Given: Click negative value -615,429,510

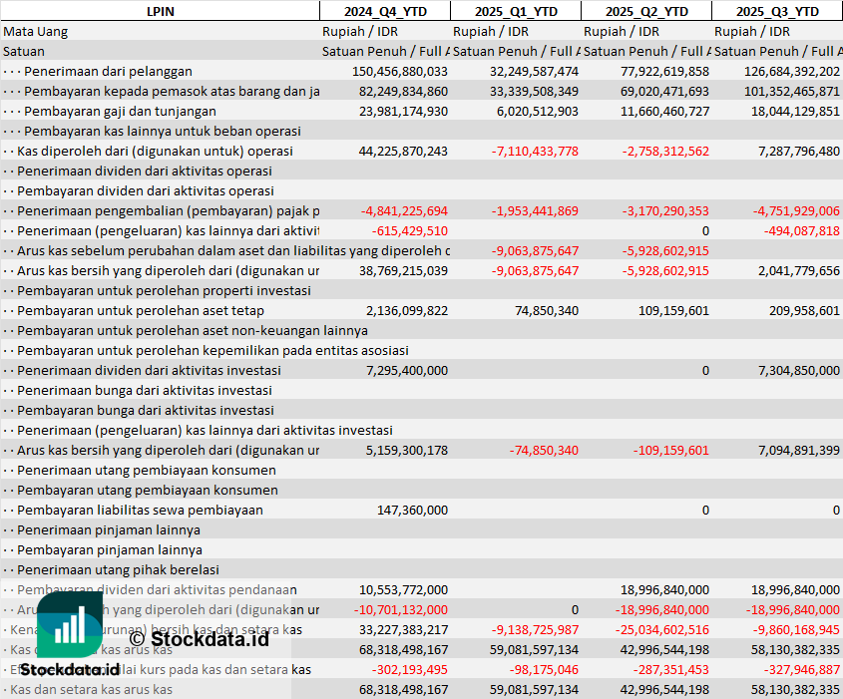Looking at the screenshot, I should tap(410, 230).
